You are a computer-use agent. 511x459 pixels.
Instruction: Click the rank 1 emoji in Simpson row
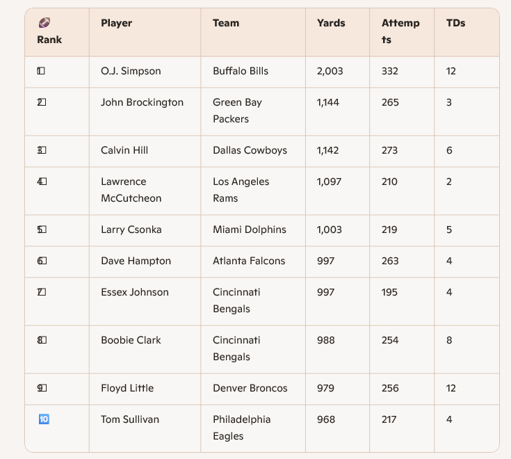pyautogui.click(x=41, y=71)
